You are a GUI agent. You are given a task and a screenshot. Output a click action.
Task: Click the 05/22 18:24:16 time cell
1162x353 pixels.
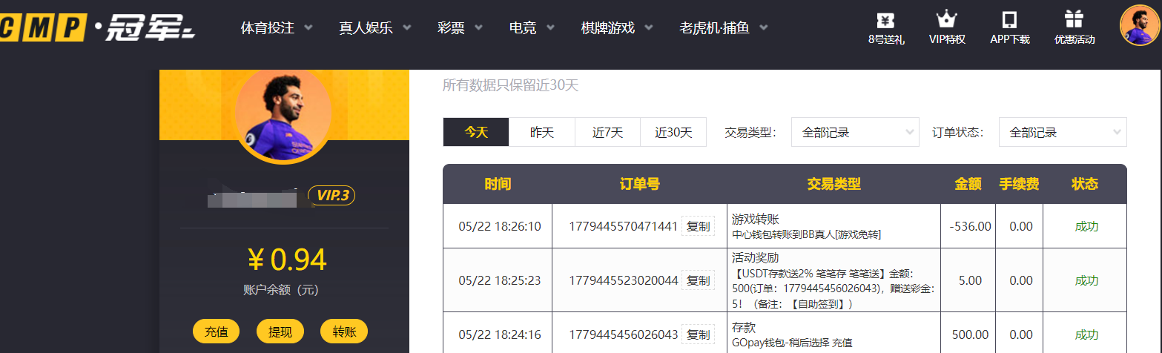[498, 334]
